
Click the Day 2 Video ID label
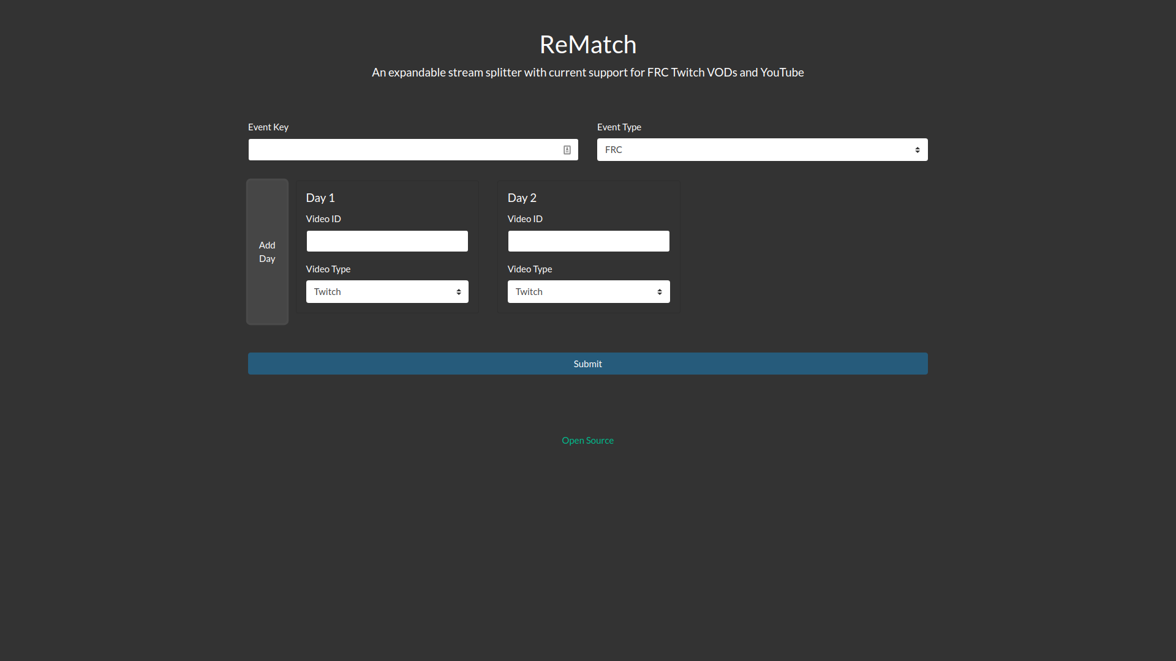[x=525, y=219]
